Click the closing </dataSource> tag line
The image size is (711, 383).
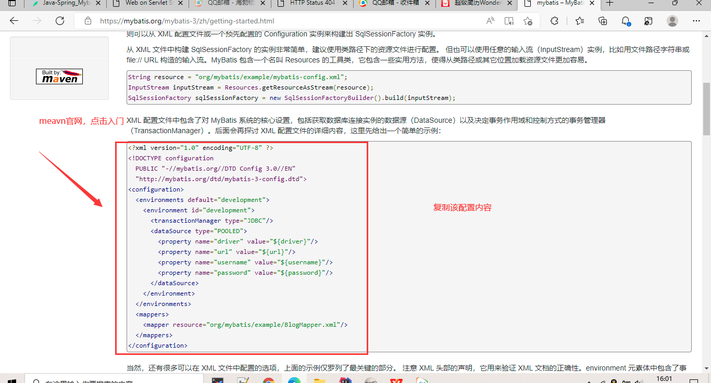pyautogui.click(x=174, y=283)
